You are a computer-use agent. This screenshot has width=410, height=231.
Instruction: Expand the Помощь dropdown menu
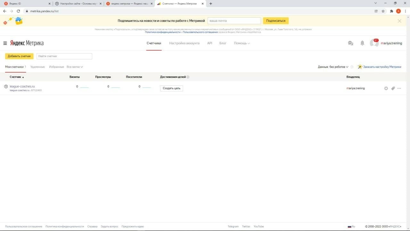coord(242,43)
